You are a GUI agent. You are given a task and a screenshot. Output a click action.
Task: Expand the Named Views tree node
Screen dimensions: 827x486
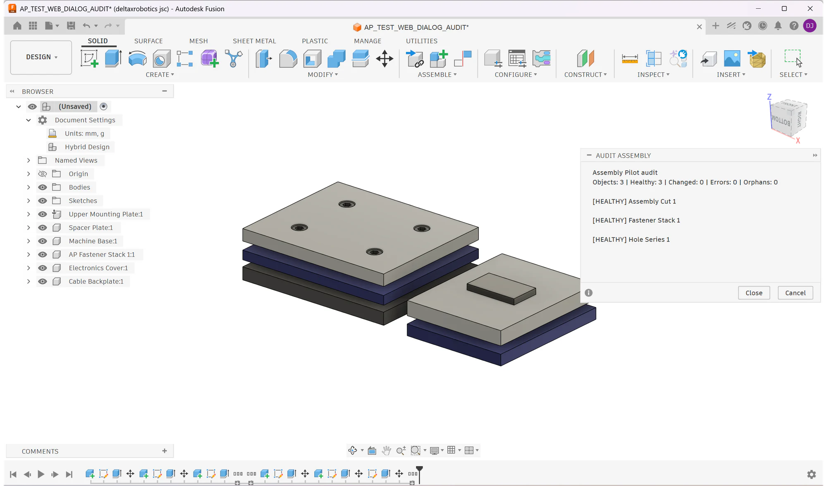[29, 160]
